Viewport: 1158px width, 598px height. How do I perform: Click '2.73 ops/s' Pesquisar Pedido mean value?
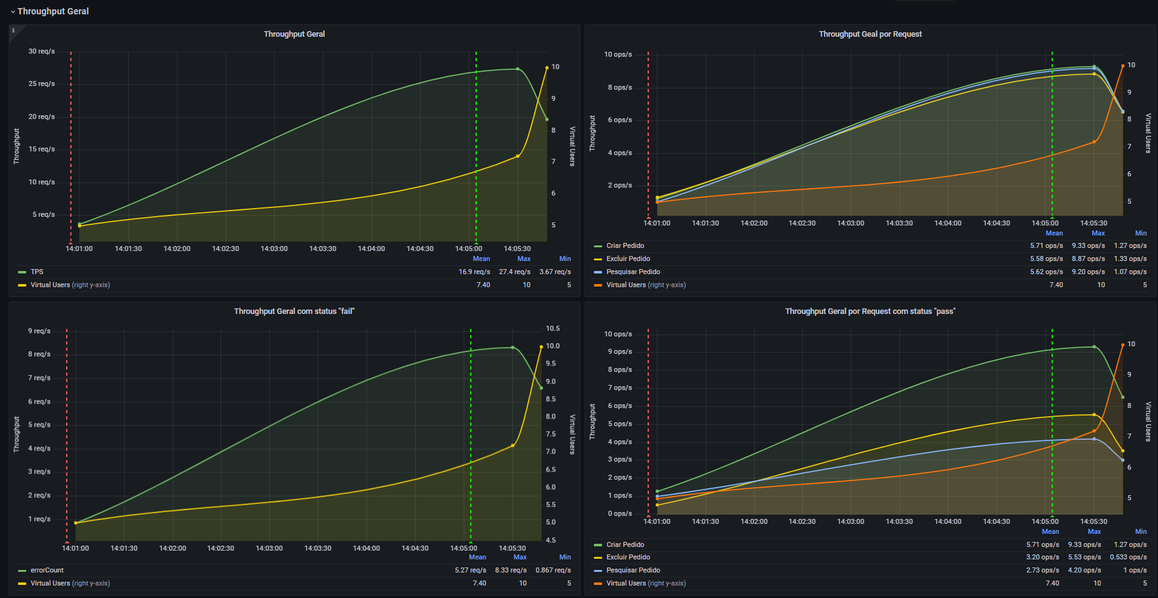pos(1043,570)
